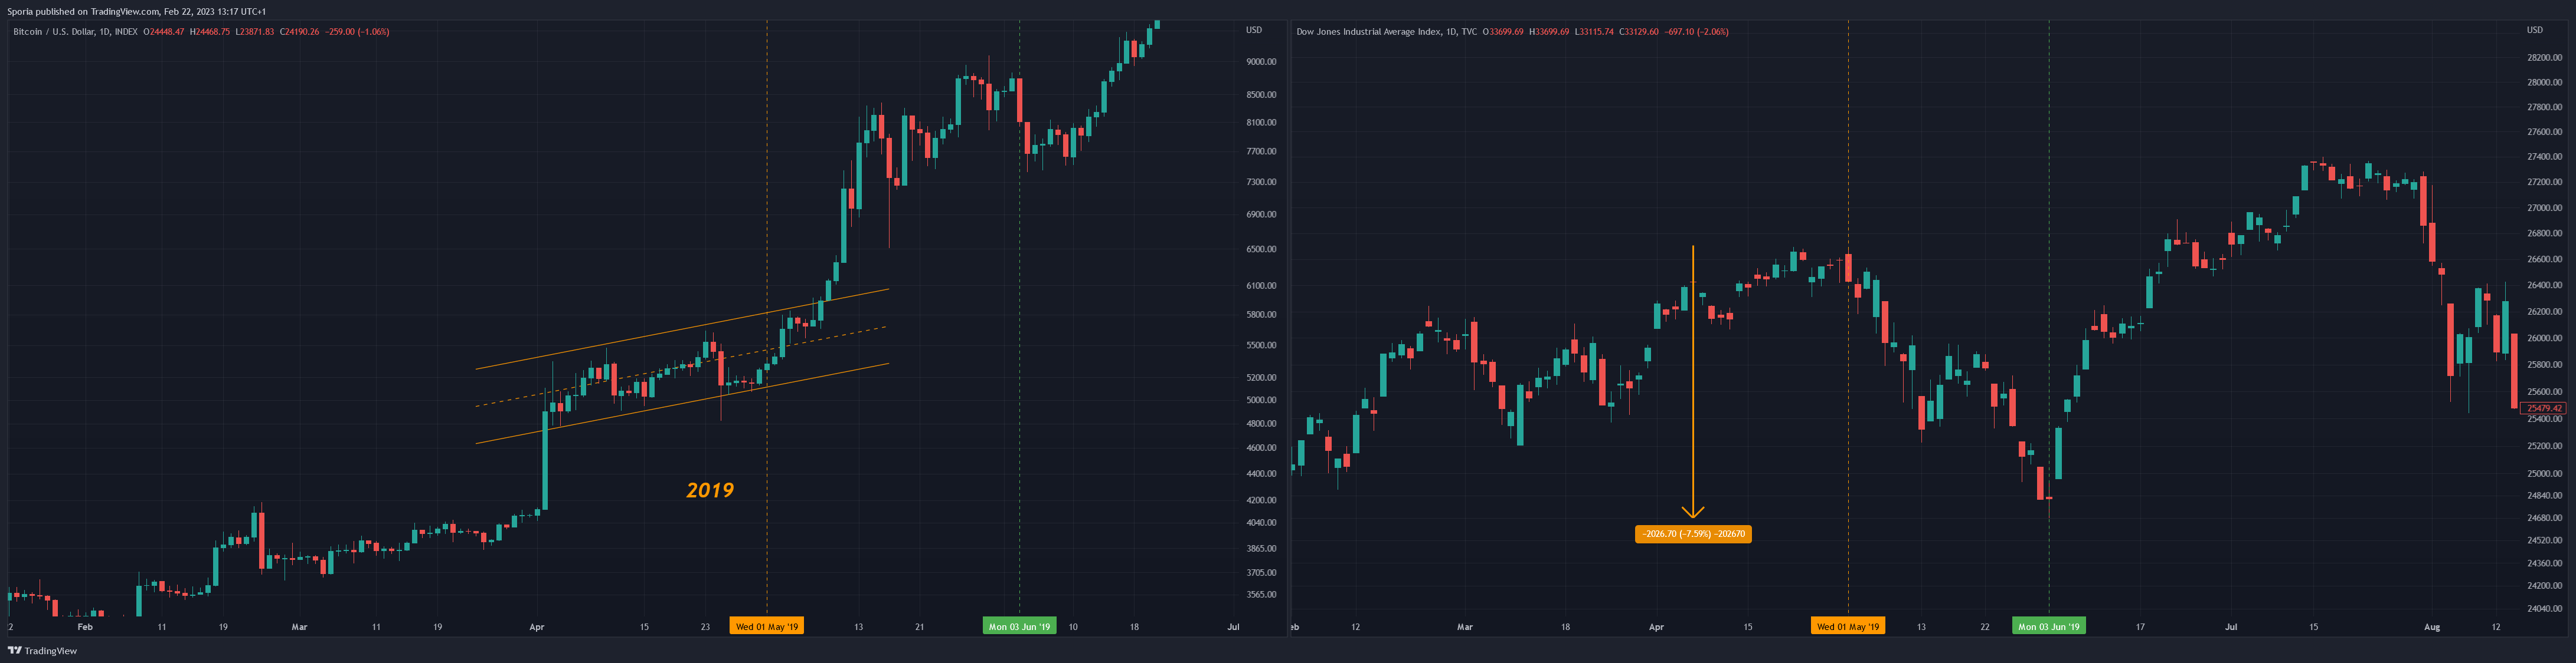Click the 27000.00 price axis label
This screenshot has width=2576, height=663.
tap(2545, 209)
